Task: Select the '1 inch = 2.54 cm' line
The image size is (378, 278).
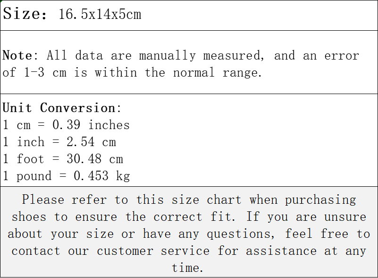Action: click(59, 142)
